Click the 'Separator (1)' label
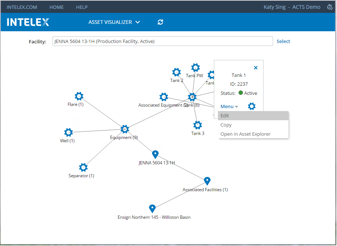The height and width of the screenshot is (246, 337). coord(81,176)
